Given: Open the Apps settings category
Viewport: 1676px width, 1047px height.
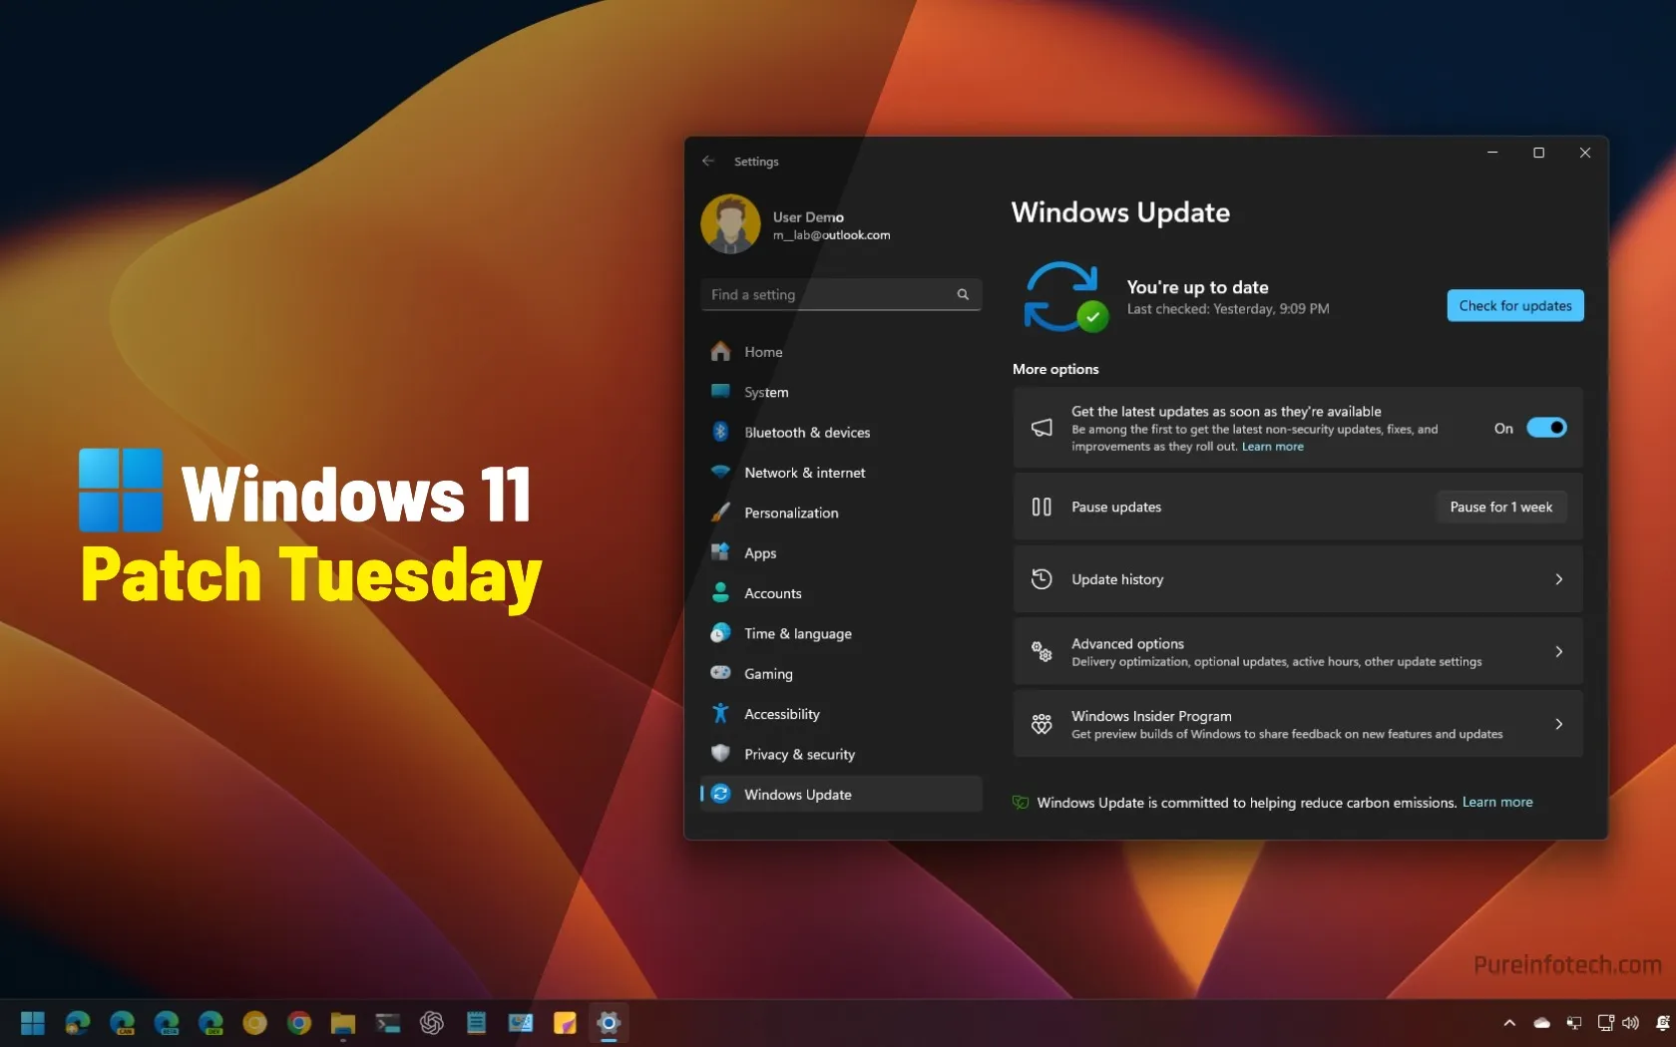Looking at the screenshot, I should 841,552.
